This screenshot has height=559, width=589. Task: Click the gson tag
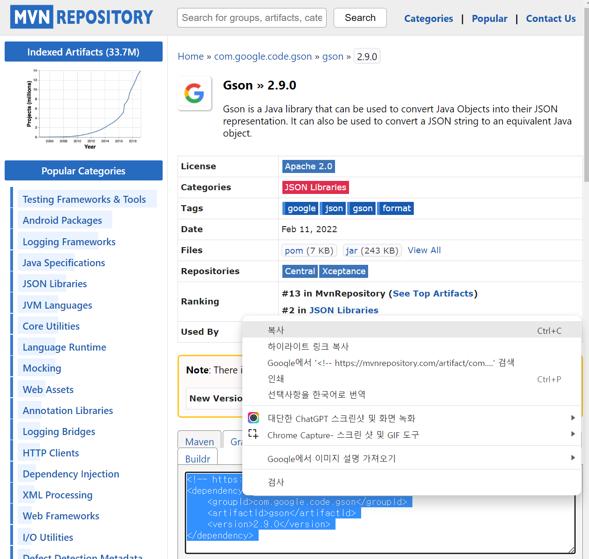pyautogui.click(x=362, y=208)
